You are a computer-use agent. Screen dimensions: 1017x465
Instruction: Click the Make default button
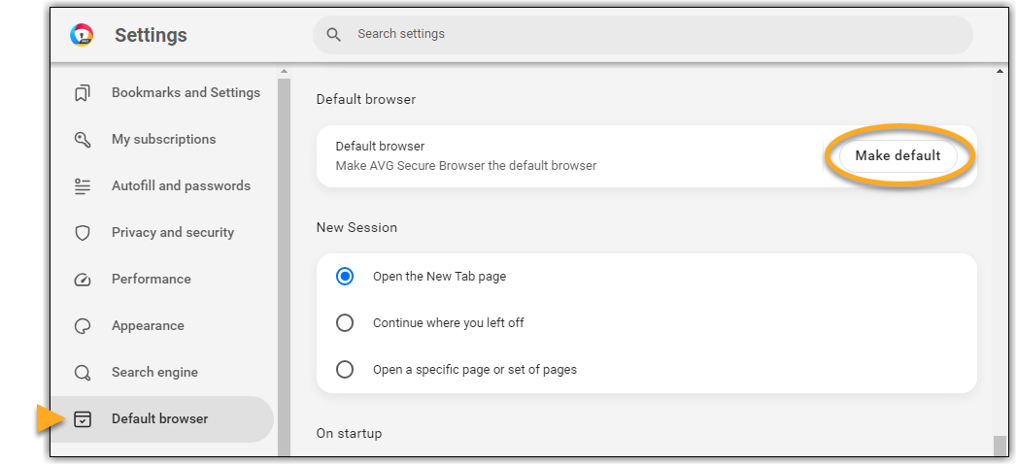pos(898,155)
